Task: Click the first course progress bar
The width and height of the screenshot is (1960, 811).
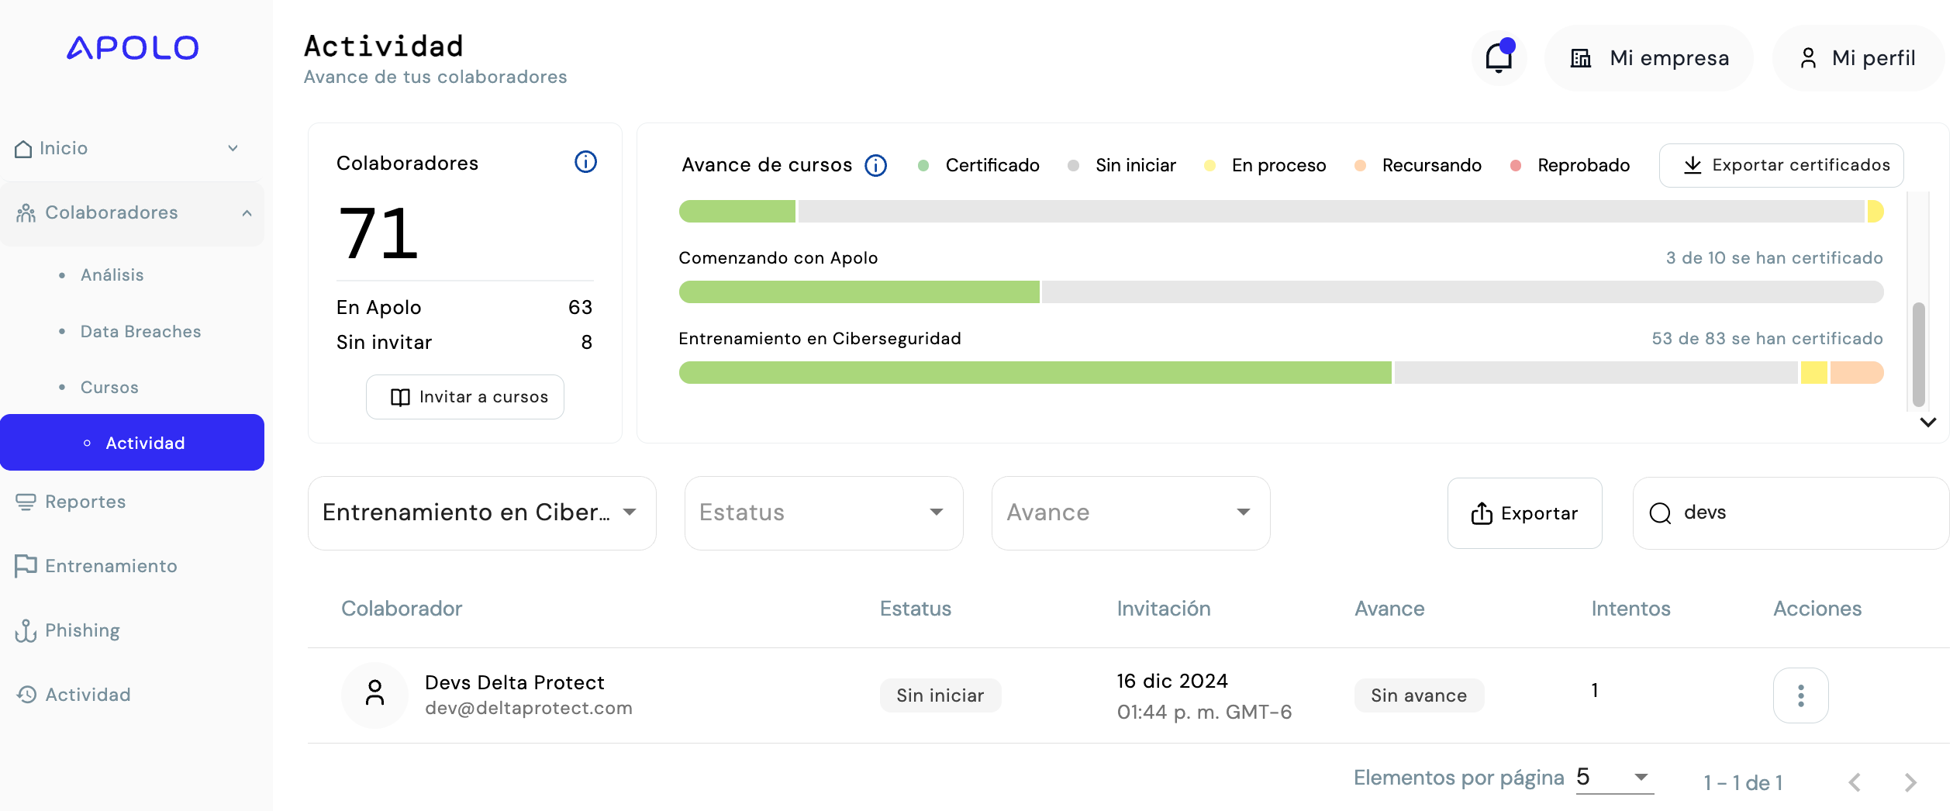Action: (x=1281, y=212)
